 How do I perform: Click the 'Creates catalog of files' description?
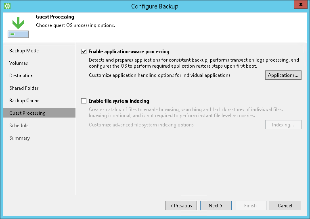click(x=186, y=112)
